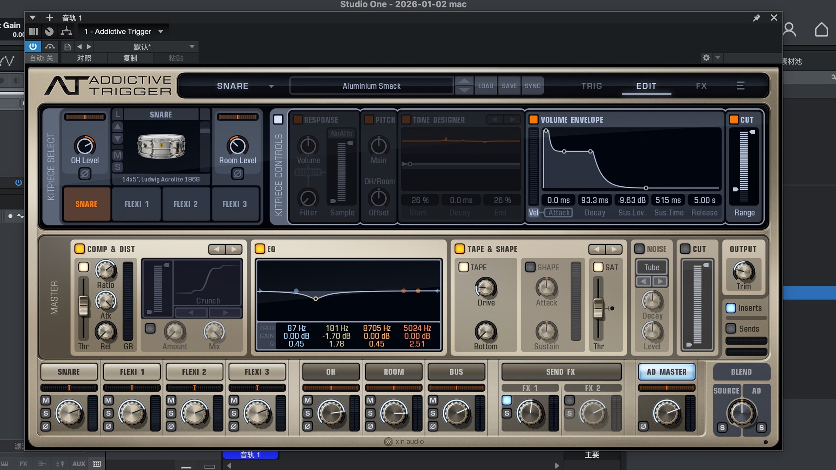Click the phase invert icon under the OH Level knob
The image size is (836, 470).
pyautogui.click(x=84, y=174)
